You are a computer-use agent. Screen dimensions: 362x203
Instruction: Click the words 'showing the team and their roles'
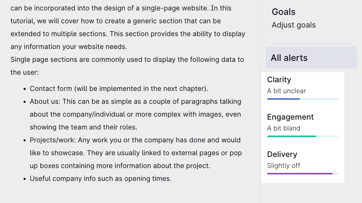coord(83,127)
